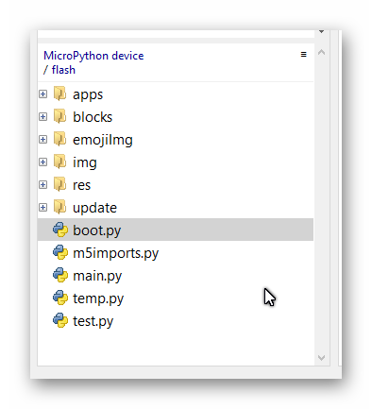Click the scrollbar down arrow at bottom

click(321, 358)
